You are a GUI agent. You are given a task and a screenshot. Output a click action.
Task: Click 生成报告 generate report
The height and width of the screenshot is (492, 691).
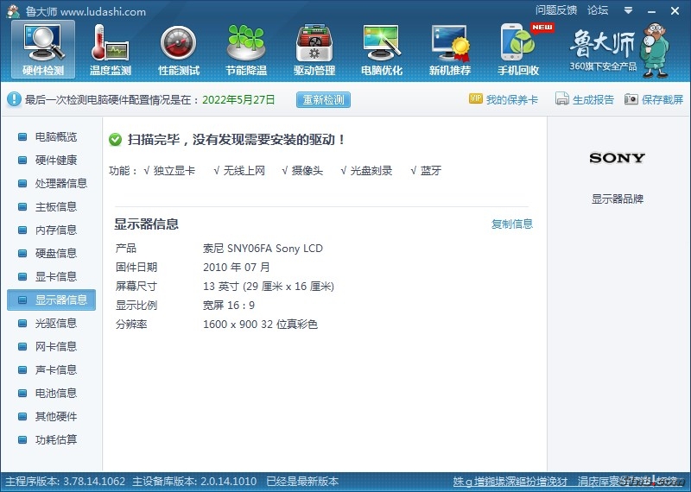tap(593, 99)
